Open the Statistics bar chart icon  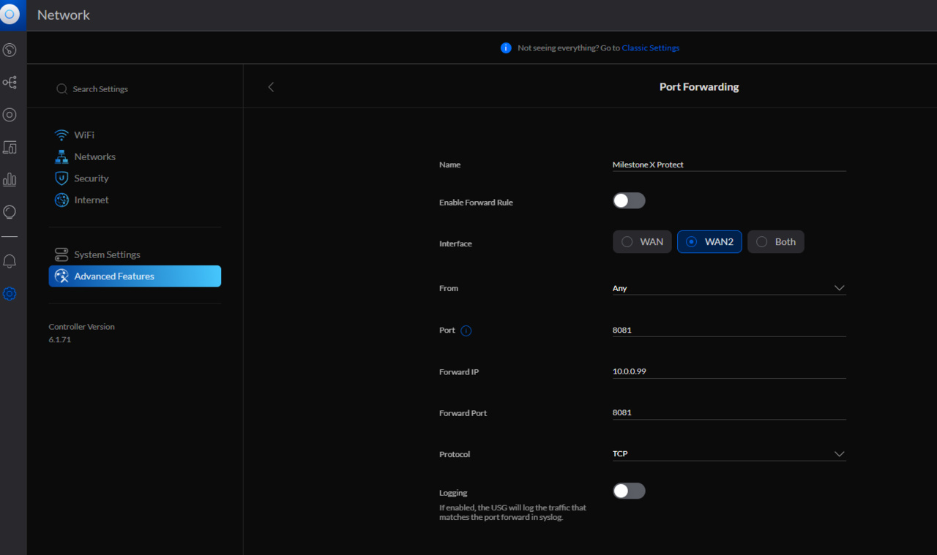tap(10, 179)
